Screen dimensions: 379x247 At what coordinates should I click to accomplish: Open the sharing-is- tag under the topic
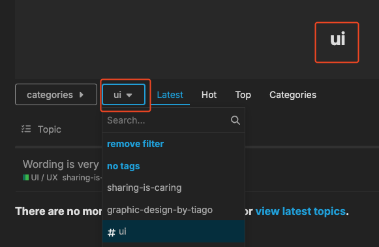(82, 178)
